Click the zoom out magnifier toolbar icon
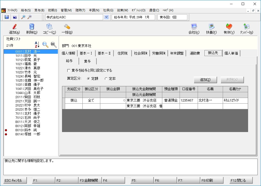261x186 pixels. pyautogui.click(x=29, y=17)
